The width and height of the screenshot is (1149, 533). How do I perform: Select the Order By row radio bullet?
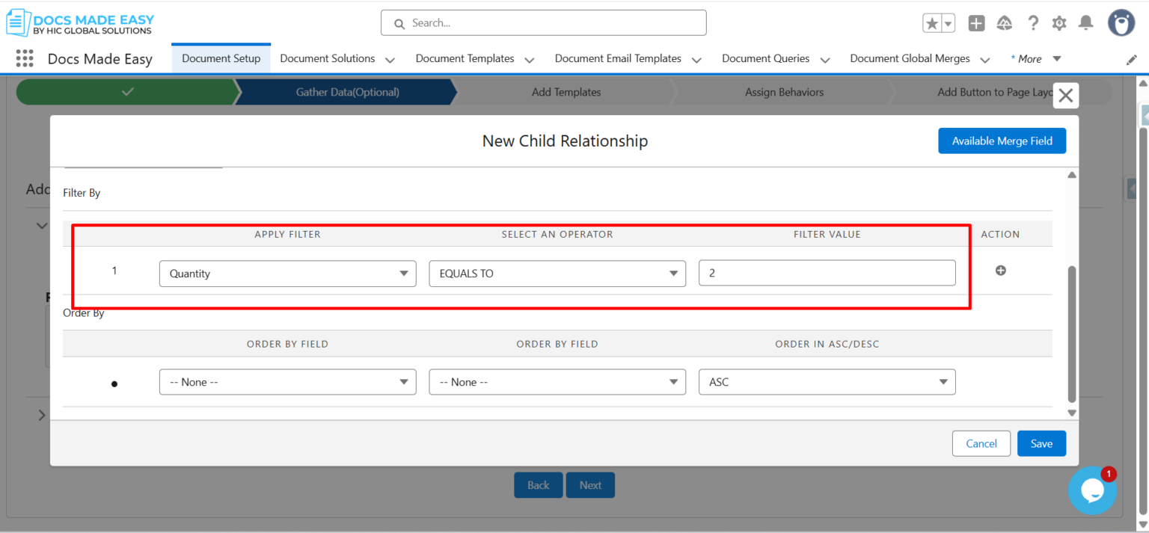coord(114,383)
